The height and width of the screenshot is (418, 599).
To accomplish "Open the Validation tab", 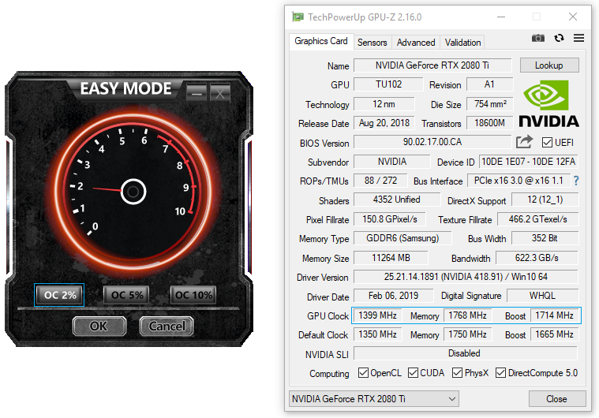I will 462,43.
